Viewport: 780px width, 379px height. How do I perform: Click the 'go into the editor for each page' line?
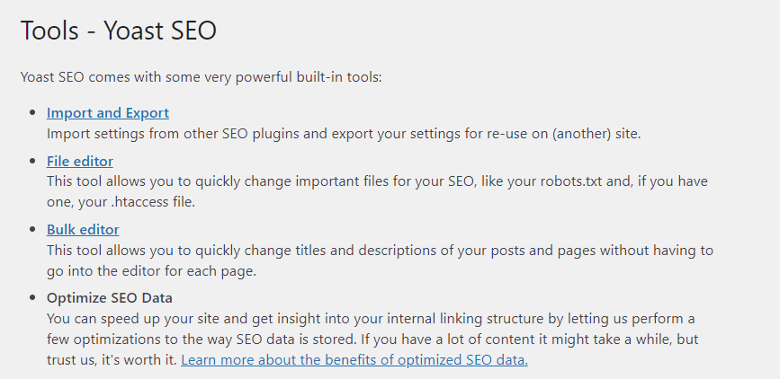click(x=154, y=269)
